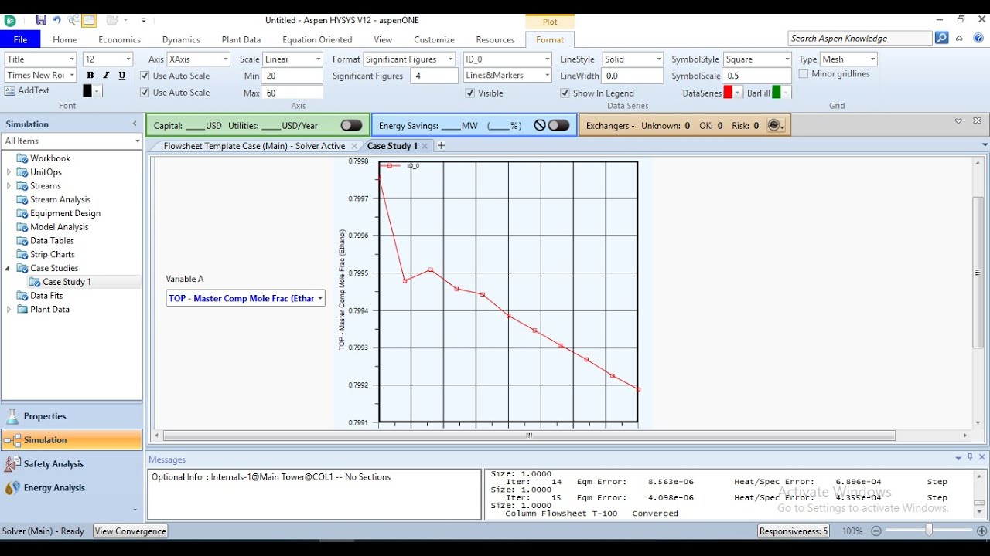Open Energy Analysis environment

(x=71, y=488)
